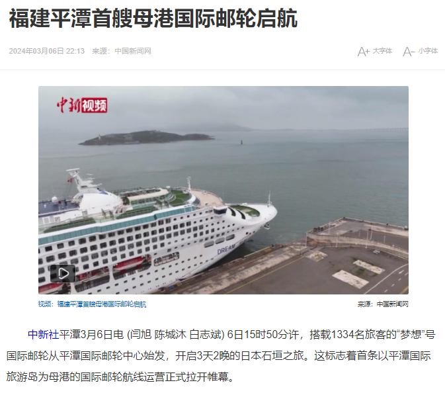445x395 pixels.
Task: Click the last paragraph line 旅游岛为母港
Action: (x=120, y=377)
